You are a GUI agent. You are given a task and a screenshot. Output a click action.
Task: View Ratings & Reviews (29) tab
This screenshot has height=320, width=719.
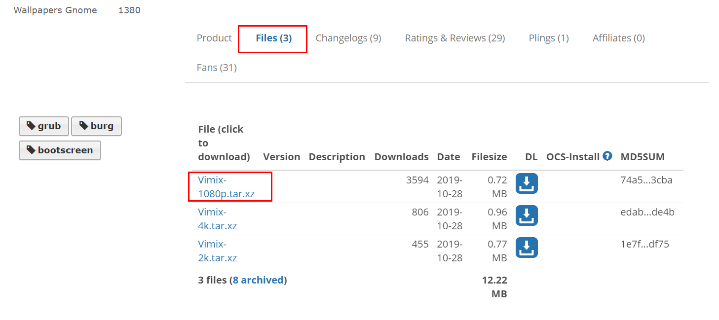(x=454, y=38)
